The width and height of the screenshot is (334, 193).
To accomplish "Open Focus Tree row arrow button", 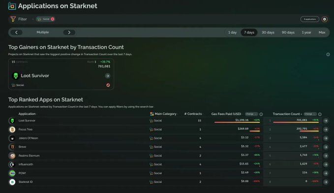I will click(326, 129).
